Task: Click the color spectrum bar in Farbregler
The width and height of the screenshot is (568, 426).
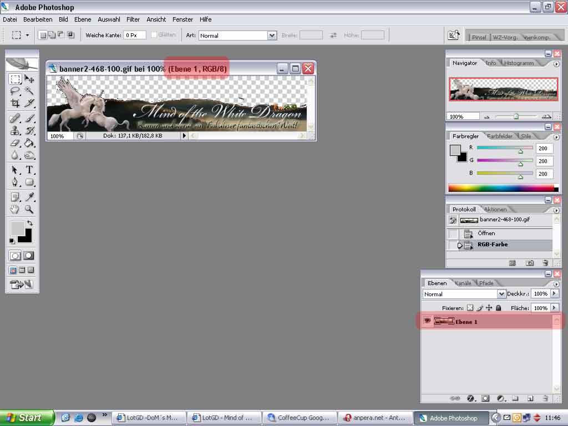Action: click(499, 187)
